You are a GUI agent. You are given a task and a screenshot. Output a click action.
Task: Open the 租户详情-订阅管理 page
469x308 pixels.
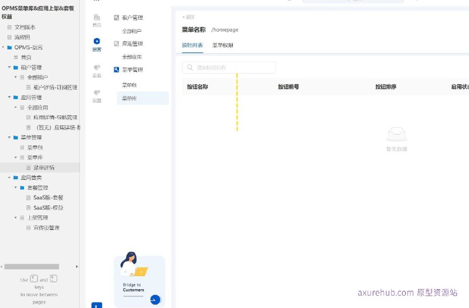coord(55,87)
